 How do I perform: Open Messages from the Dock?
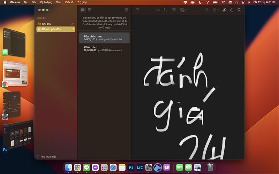[188, 167]
